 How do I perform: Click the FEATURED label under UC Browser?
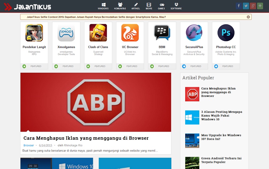point(132,66)
